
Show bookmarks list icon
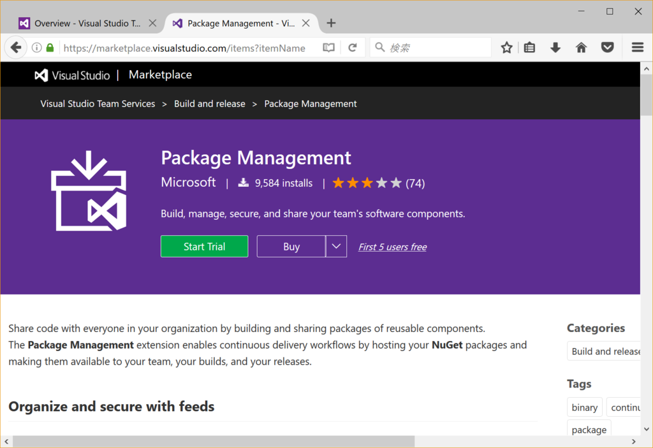529,47
